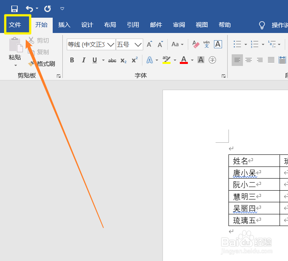The image size is (288, 261).
Task: Click the Distributed alignment icon
Action: [x=282, y=60]
